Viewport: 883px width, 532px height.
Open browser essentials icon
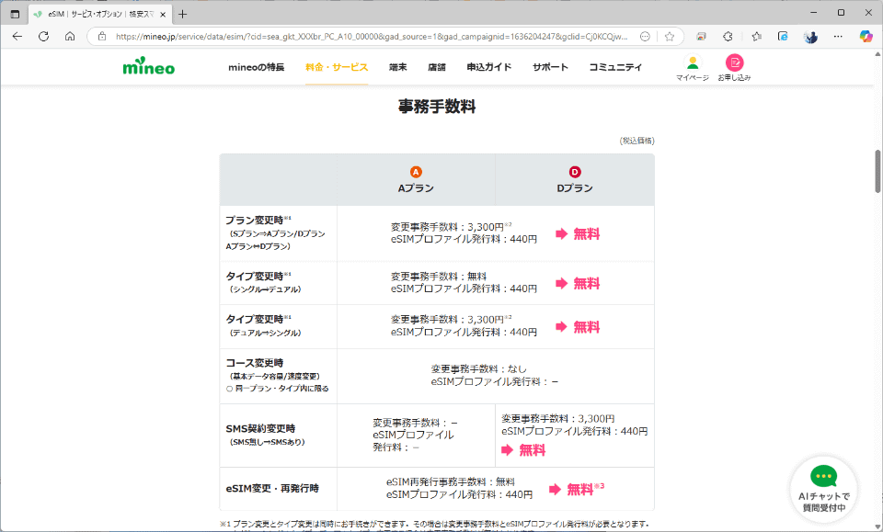tap(783, 37)
